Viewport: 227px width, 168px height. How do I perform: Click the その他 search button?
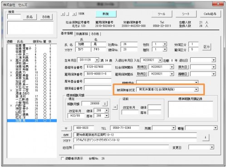(46, 17)
